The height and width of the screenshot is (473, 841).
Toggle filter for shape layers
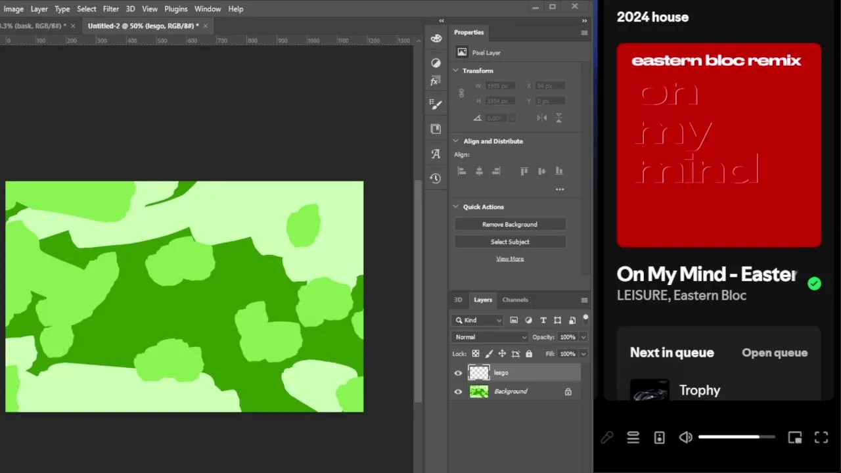click(557, 320)
